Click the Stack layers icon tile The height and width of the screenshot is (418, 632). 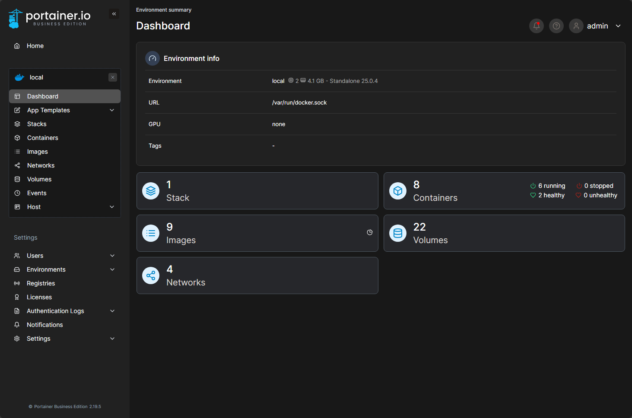[x=151, y=191]
